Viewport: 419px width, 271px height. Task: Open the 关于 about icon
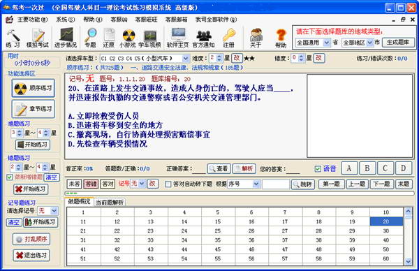[x=256, y=38]
